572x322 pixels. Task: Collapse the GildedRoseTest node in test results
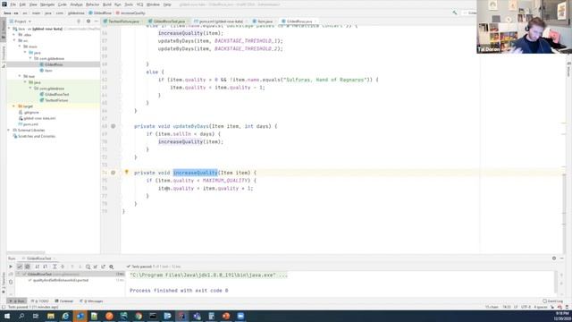click(19, 275)
